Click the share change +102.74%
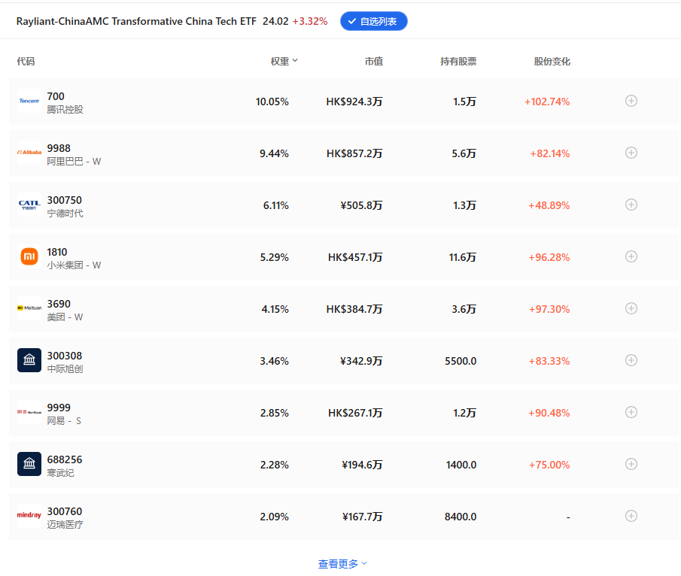 pos(547,102)
